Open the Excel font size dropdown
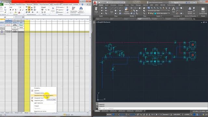Viewport: 208px width, 117px height. (x=23, y=7)
